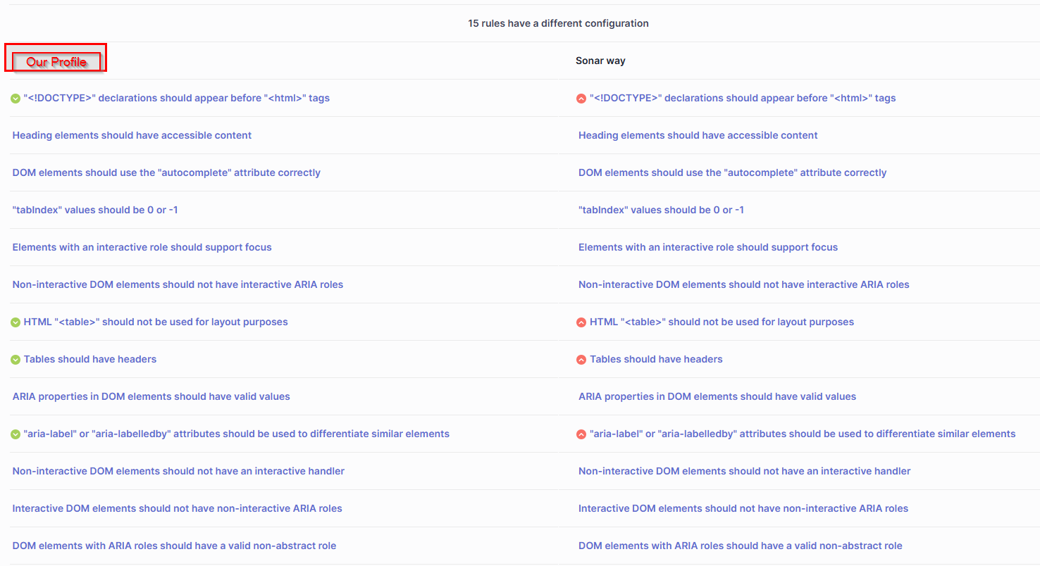Click green status icon beside DOCTYPE rule in Our Profile
The image size is (1040, 566).
[x=16, y=99]
